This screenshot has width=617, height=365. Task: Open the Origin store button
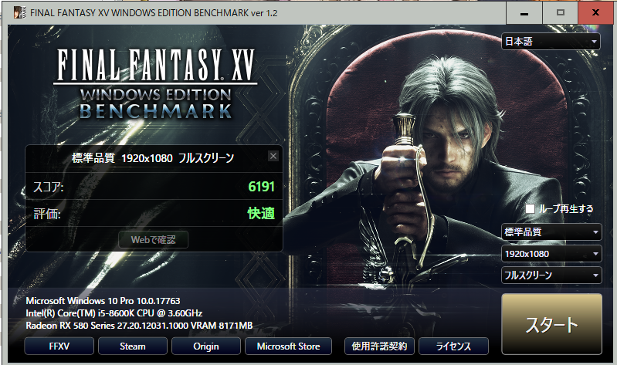[x=206, y=346]
